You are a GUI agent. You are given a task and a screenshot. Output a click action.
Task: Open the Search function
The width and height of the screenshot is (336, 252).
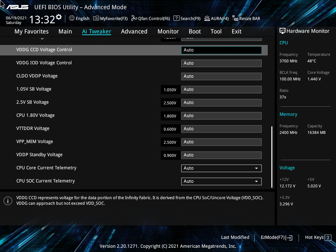pyautogui.click(x=187, y=18)
